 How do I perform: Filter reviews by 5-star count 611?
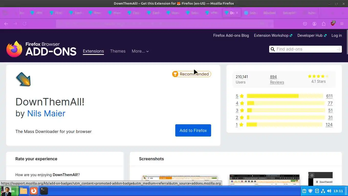click(329, 96)
